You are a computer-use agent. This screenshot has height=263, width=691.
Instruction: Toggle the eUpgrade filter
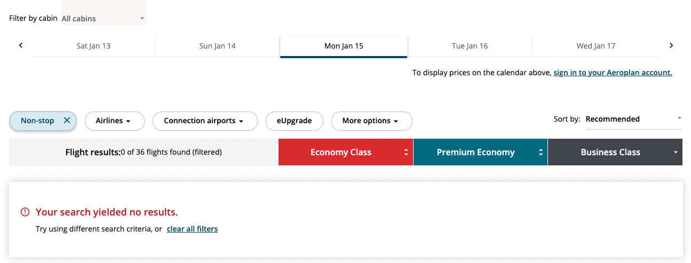[294, 121]
